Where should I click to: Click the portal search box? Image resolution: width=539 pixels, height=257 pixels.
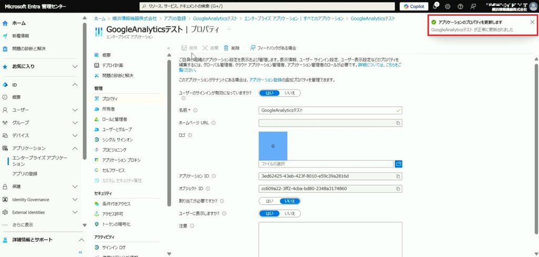[x=267, y=6]
